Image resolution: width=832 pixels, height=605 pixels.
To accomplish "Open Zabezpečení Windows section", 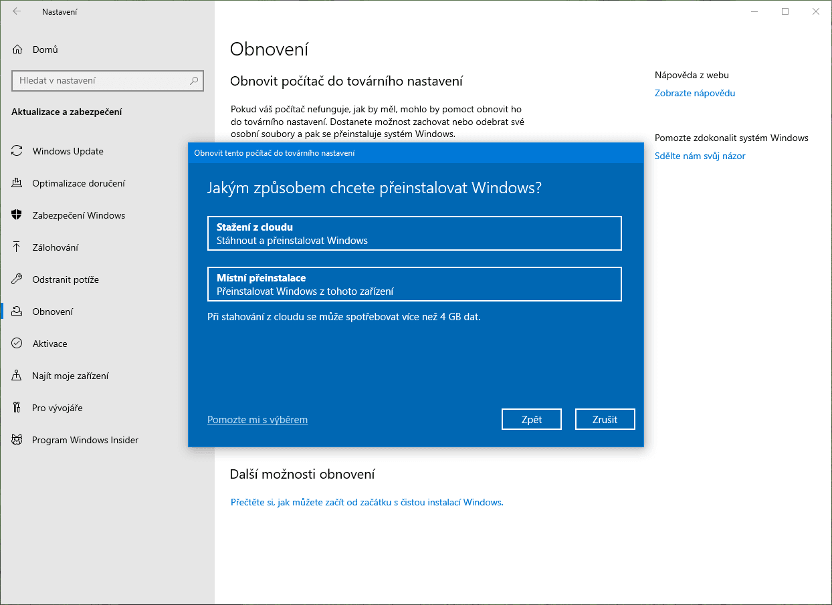I will pyautogui.click(x=79, y=215).
